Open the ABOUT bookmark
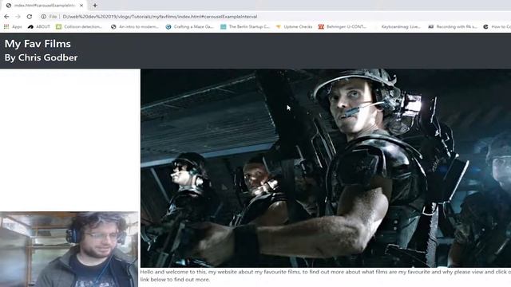Viewport: 511px width, 287px height. point(39,26)
